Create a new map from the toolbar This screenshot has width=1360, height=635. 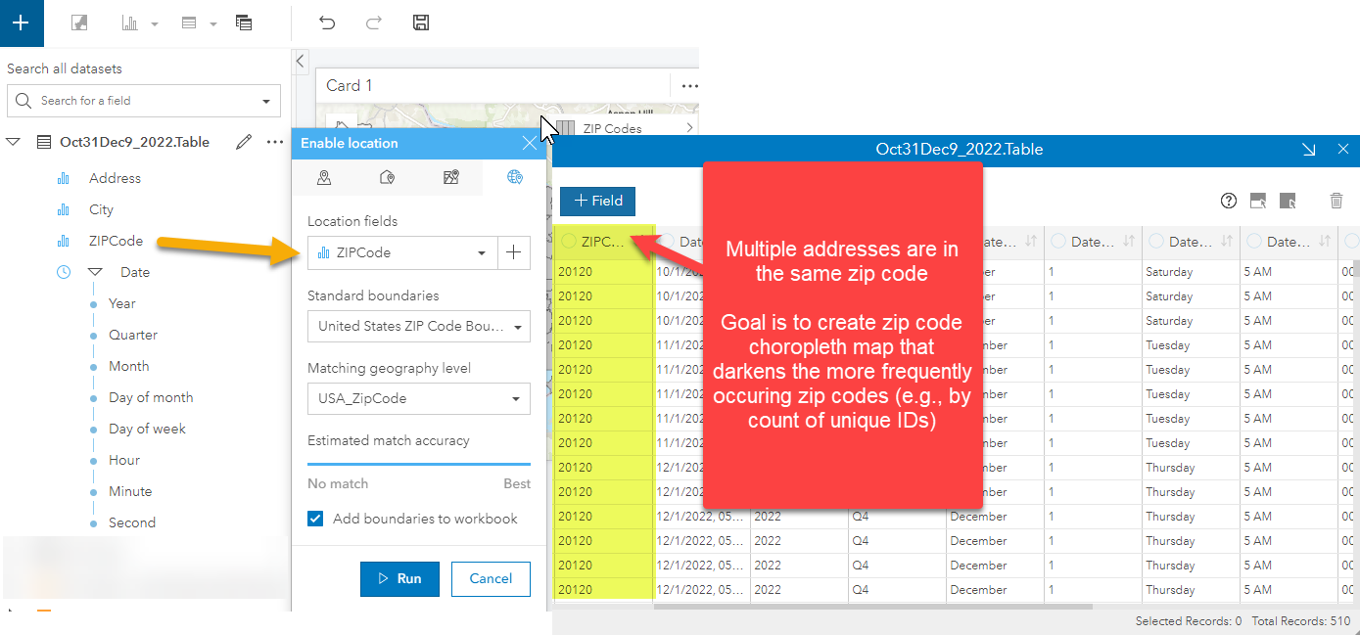pyautogui.click(x=78, y=23)
